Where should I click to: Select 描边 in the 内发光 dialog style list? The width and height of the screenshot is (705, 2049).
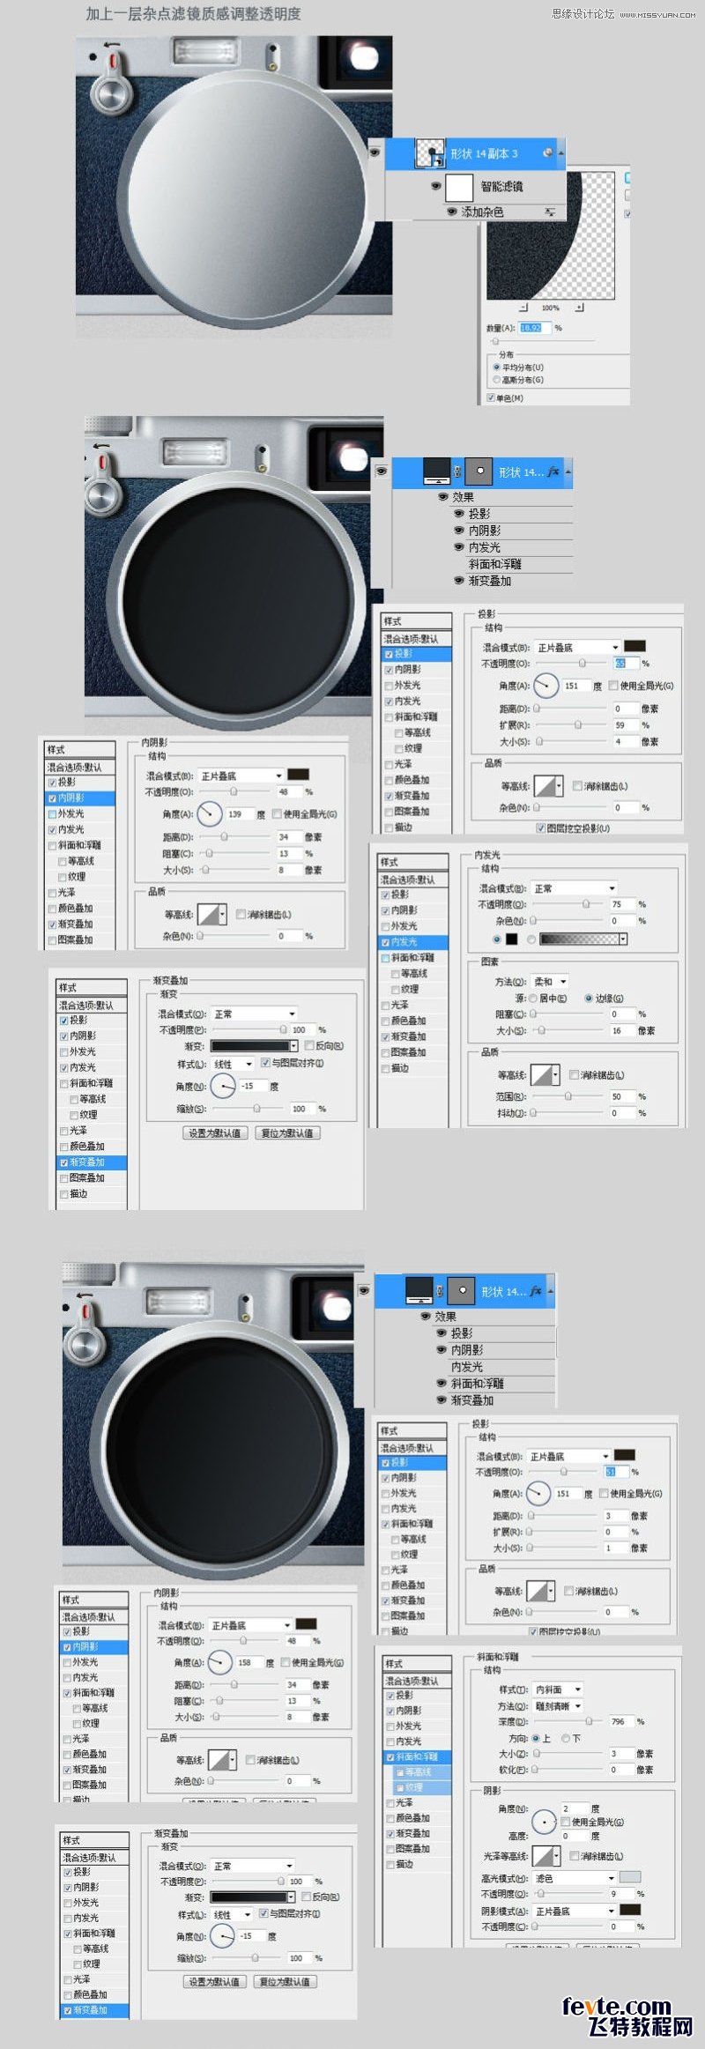(399, 1068)
